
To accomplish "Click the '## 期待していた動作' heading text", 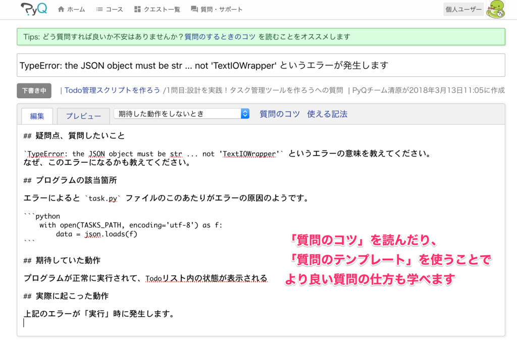I will click(62, 260).
